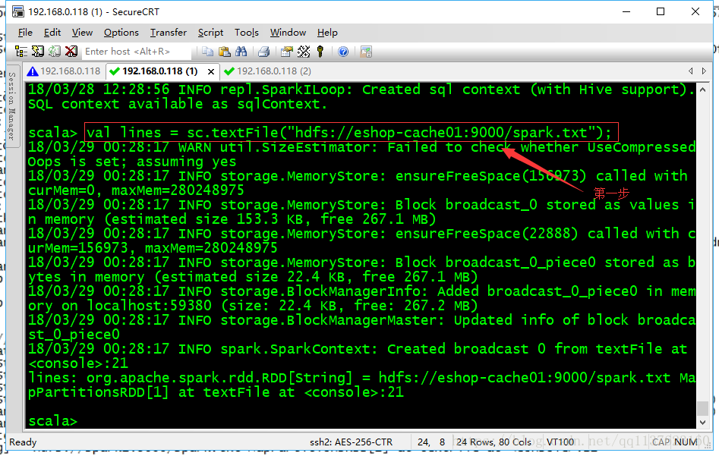
Task: Click the 'NUM' status indicator
Action: point(686,442)
